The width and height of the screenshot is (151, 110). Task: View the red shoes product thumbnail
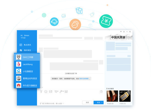pos(112,96)
